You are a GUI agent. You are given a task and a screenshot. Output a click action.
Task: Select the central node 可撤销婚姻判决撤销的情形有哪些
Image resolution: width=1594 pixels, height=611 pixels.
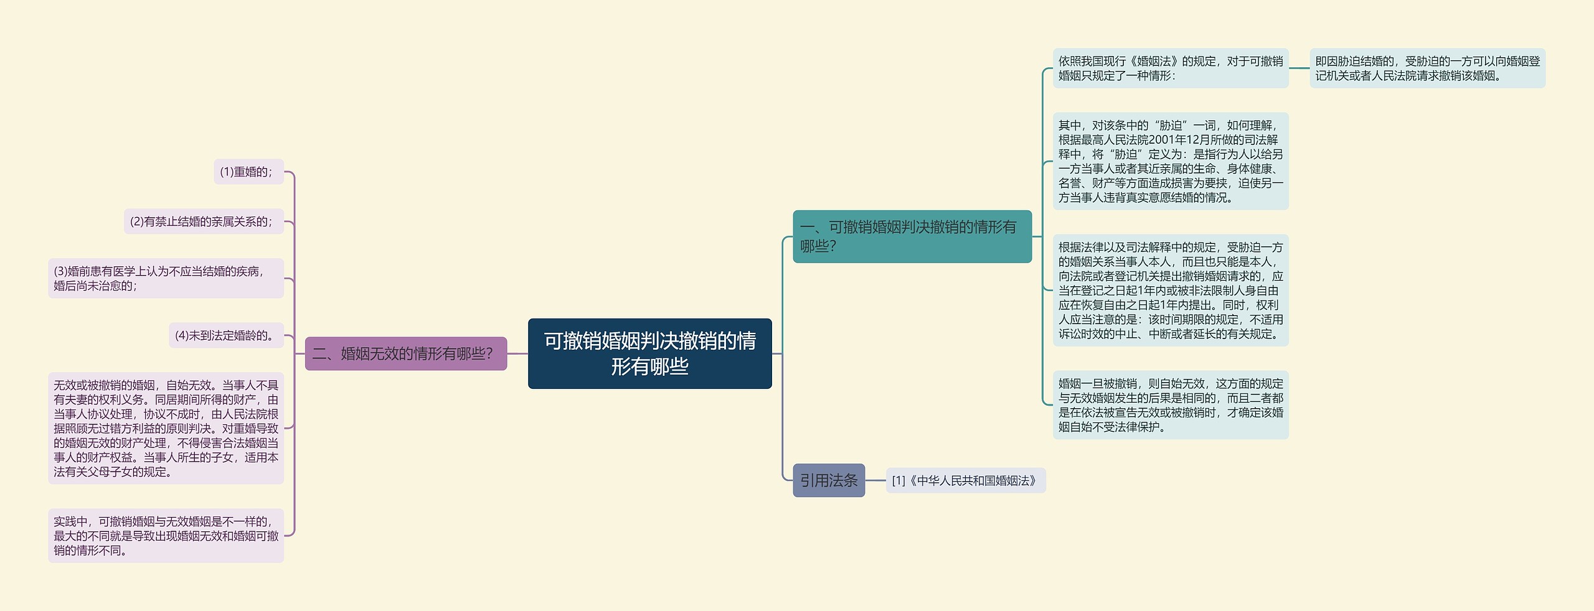(x=650, y=355)
